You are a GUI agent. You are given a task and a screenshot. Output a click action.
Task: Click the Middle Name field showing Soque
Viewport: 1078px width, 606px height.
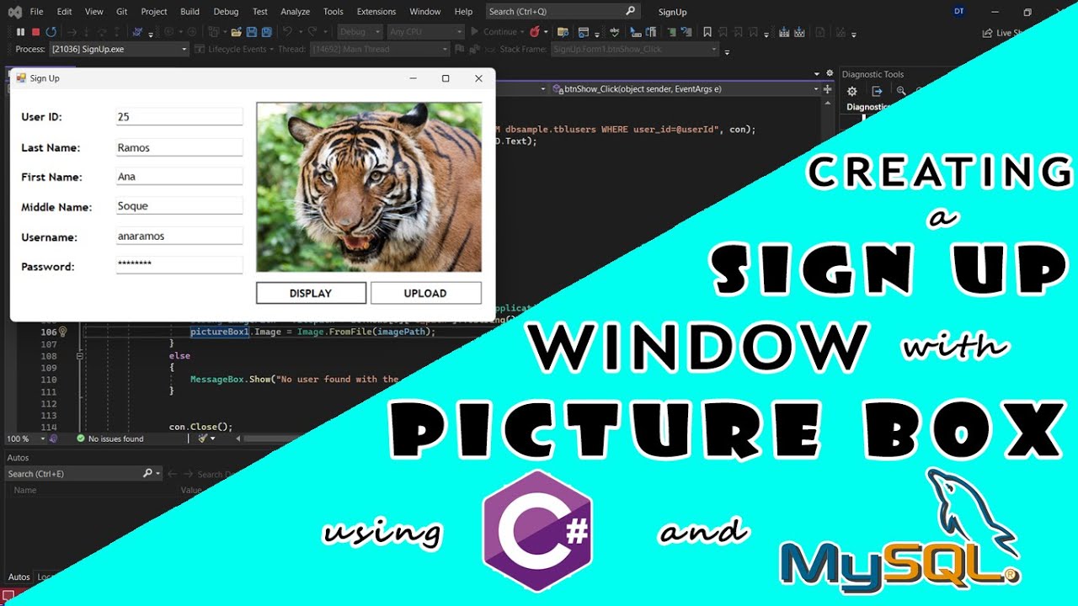pyautogui.click(x=179, y=206)
